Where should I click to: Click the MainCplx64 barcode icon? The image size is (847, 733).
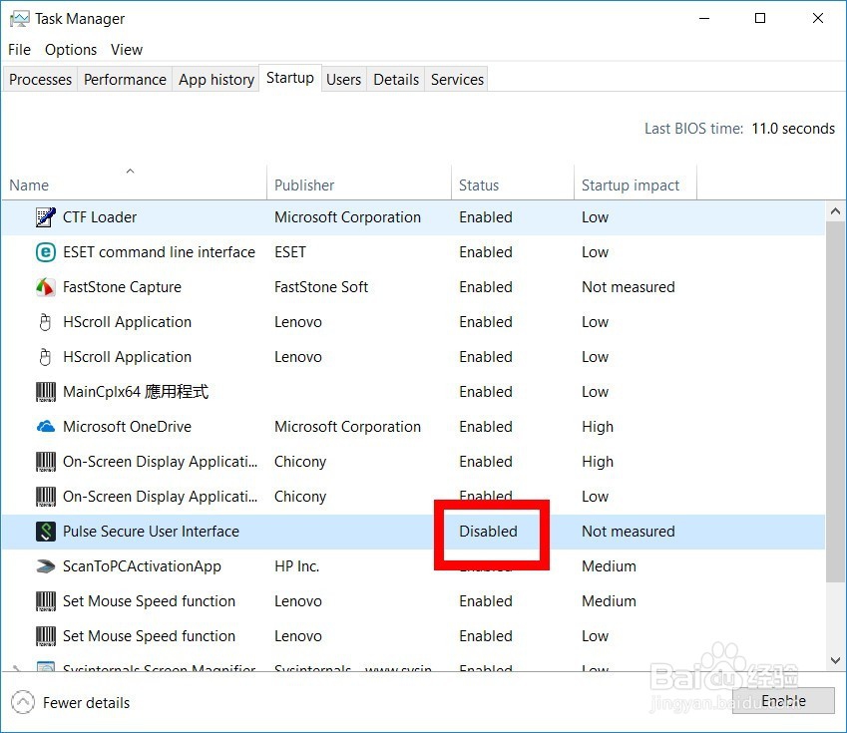point(45,392)
